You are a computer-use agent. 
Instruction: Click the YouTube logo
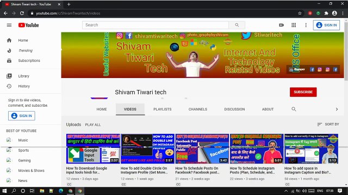coord(28,25)
